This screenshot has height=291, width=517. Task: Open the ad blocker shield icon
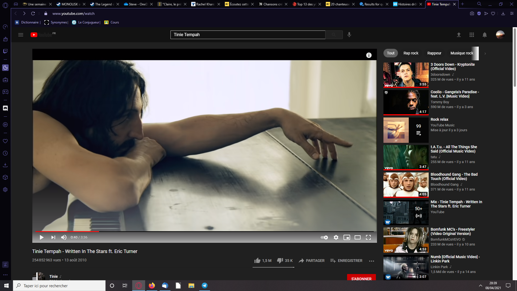(x=479, y=13)
